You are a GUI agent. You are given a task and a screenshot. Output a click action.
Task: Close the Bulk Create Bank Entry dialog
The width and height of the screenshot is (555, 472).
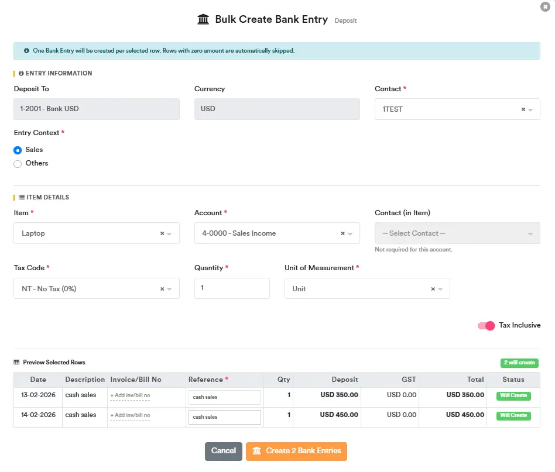pos(546,6)
